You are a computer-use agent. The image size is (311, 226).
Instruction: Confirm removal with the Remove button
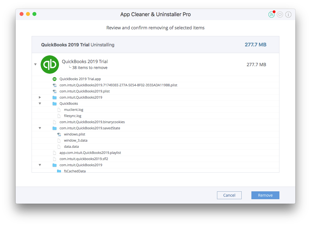tap(265, 195)
